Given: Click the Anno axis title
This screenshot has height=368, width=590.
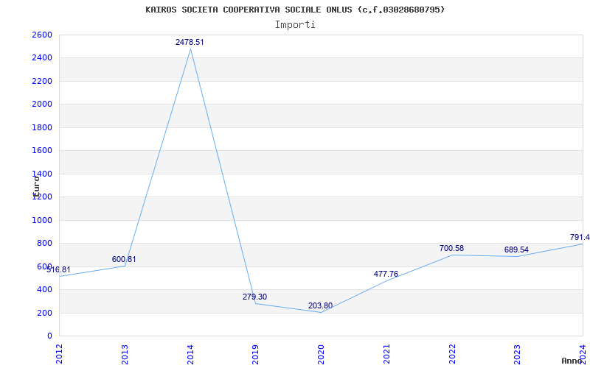Looking at the screenshot, I should (572, 361).
